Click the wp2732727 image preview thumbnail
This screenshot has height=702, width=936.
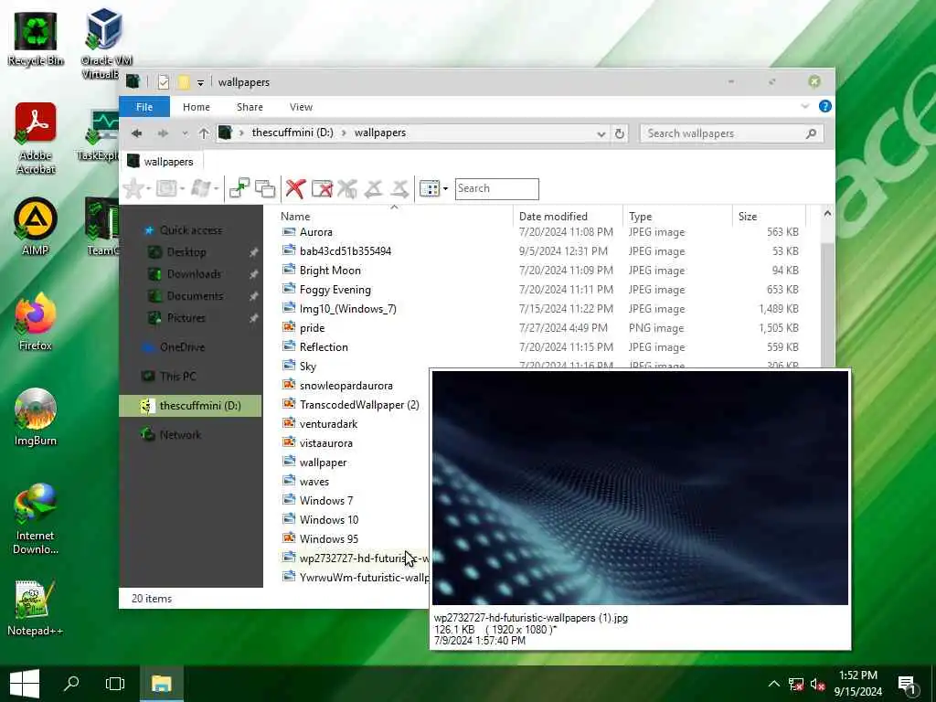pos(640,488)
